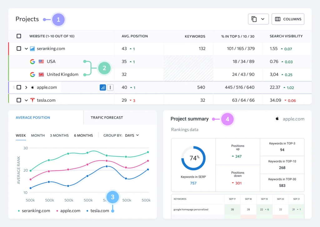Collapse the seranking.com row chevron
320x227 pixels.
click(26, 49)
